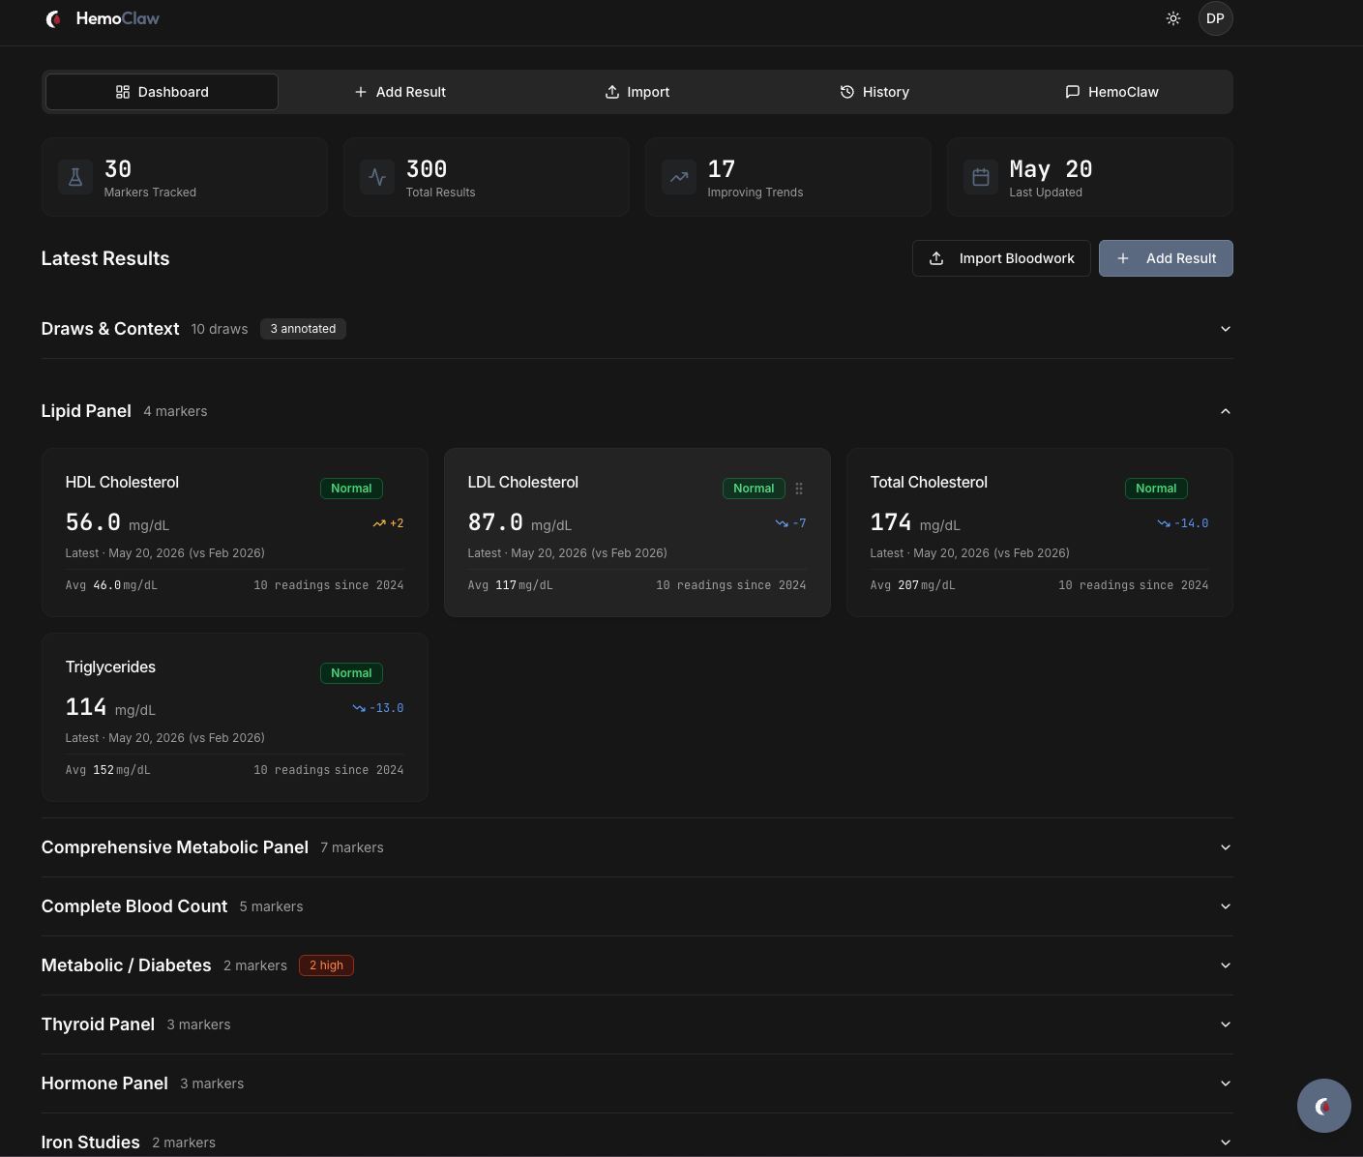Expand the Iron Studies chevron
1363x1157 pixels.
[x=1226, y=1142]
